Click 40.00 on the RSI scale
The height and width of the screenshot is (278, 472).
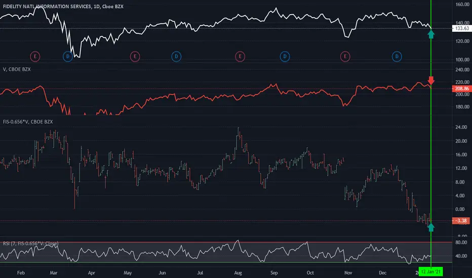point(461,256)
